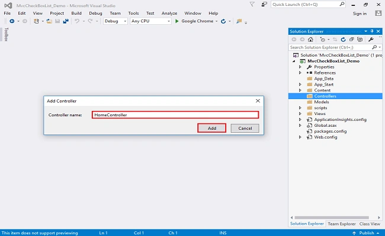Click the search magnifier in Solution Explorer
The height and width of the screenshot is (236, 385).
tap(374, 47)
